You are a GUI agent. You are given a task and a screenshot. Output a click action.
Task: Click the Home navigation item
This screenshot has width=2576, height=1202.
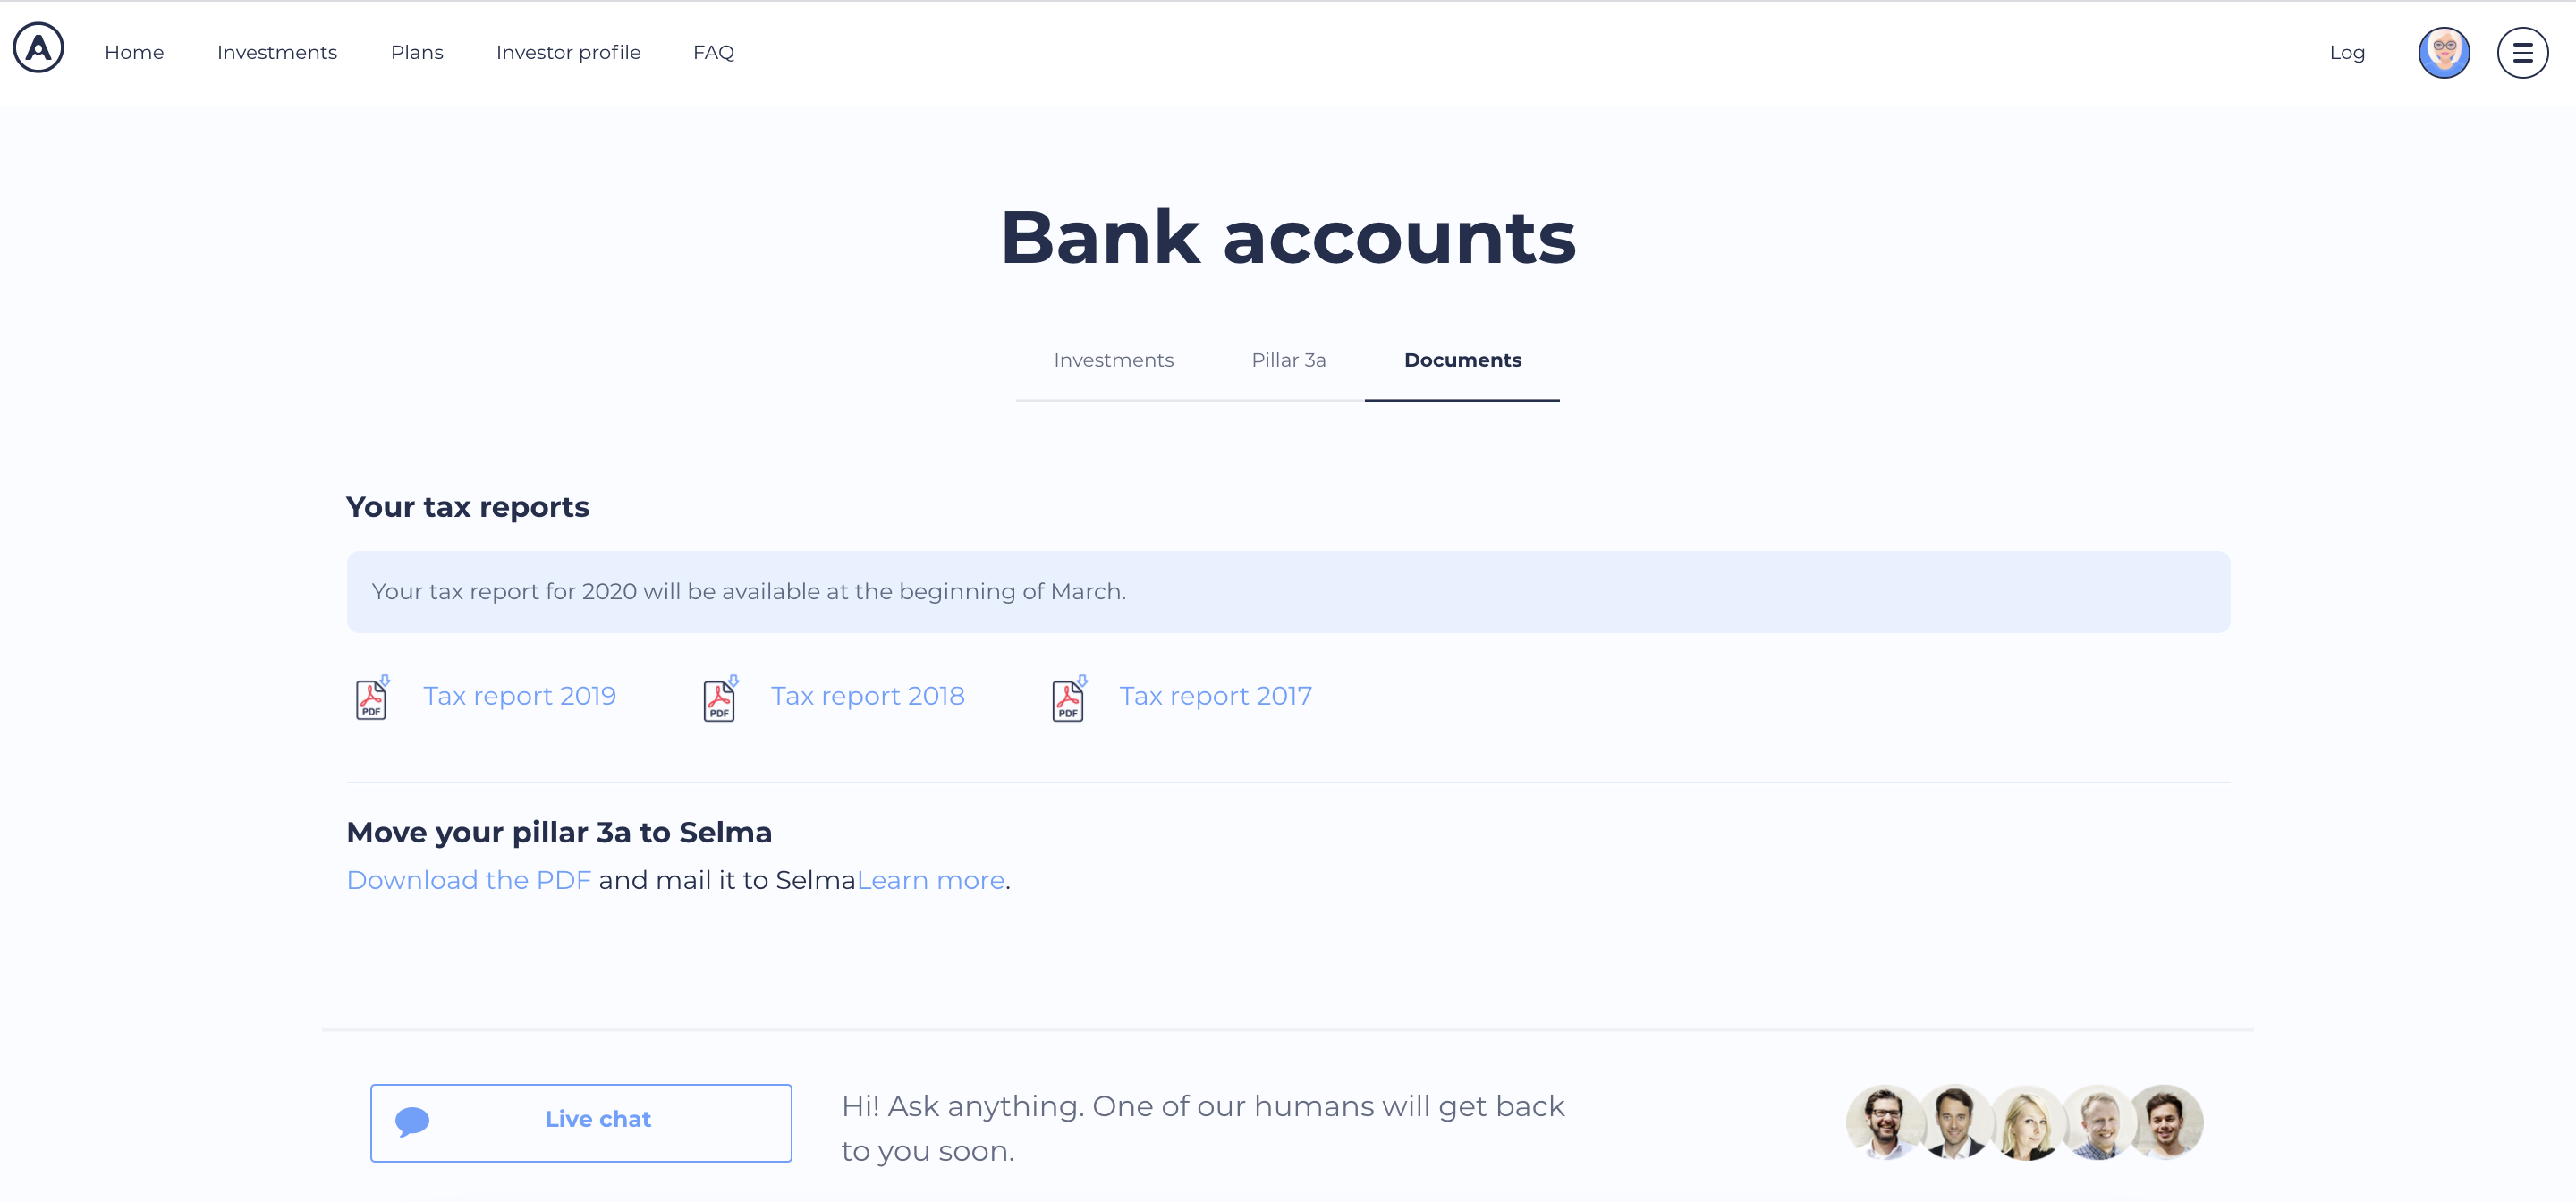pos(133,51)
